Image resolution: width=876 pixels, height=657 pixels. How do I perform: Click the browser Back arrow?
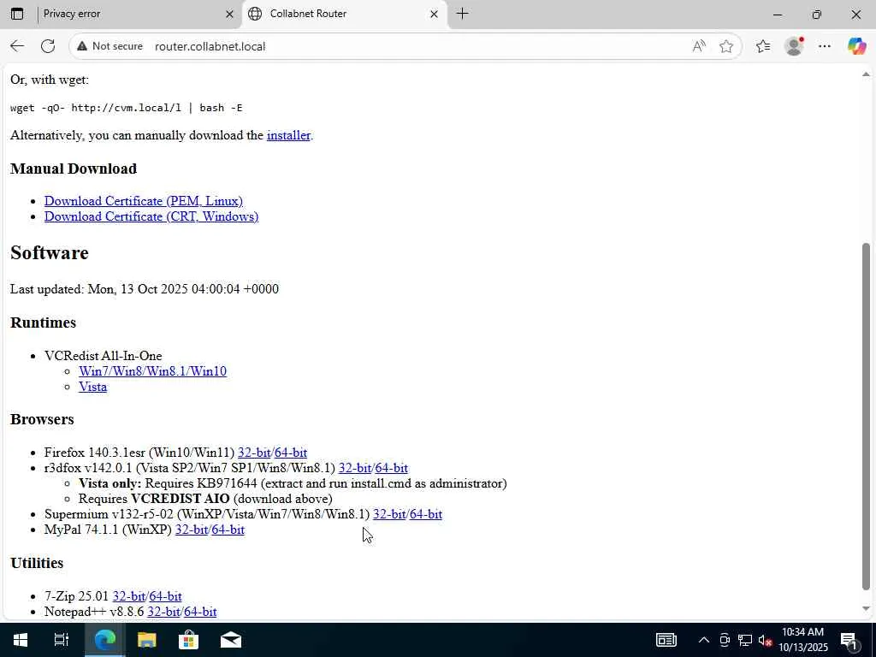(x=17, y=46)
